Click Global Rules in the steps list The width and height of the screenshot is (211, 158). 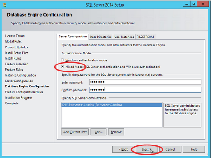(x=13, y=41)
